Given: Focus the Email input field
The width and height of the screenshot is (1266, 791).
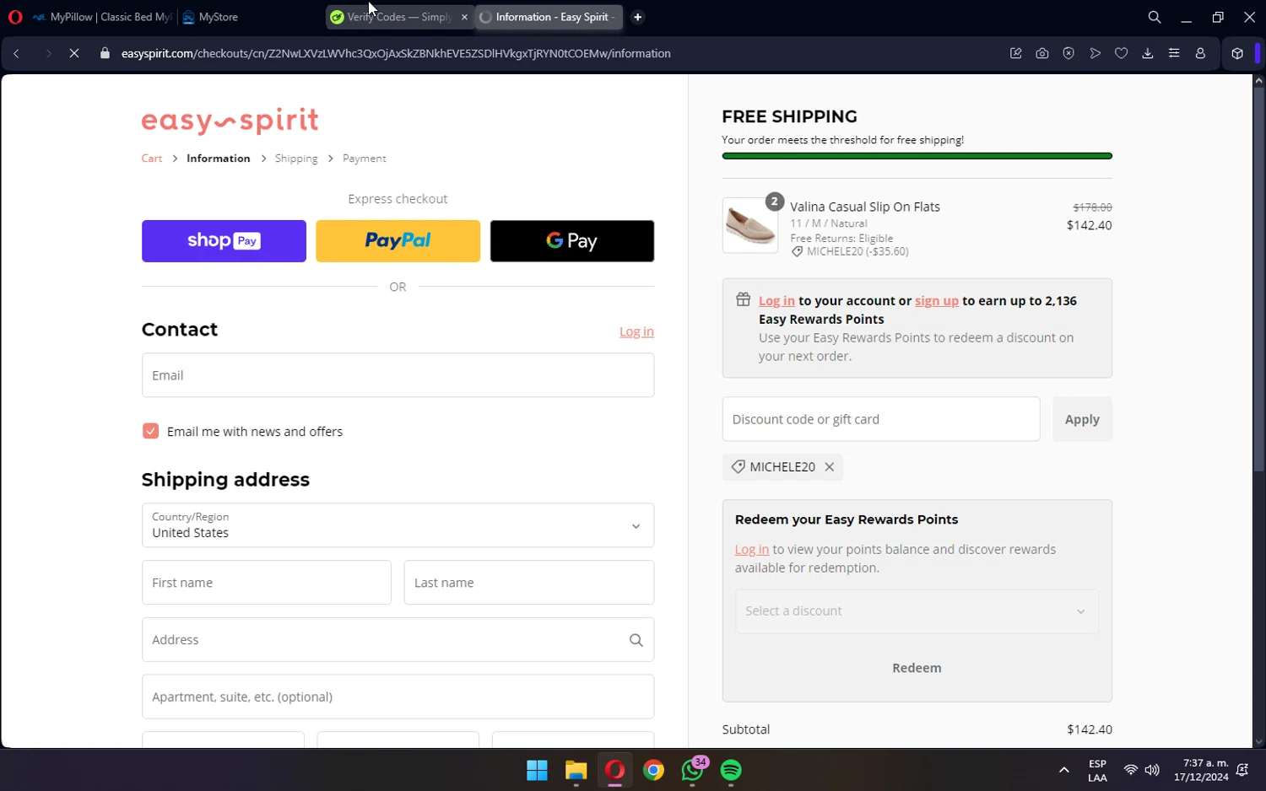Looking at the screenshot, I should click(398, 375).
